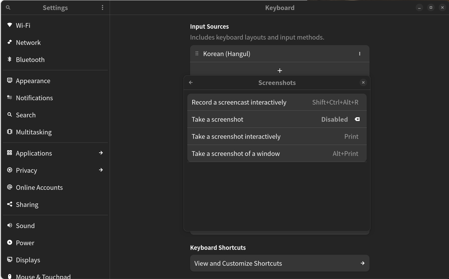Open the Appearance panel
449x279 pixels.
[55, 81]
